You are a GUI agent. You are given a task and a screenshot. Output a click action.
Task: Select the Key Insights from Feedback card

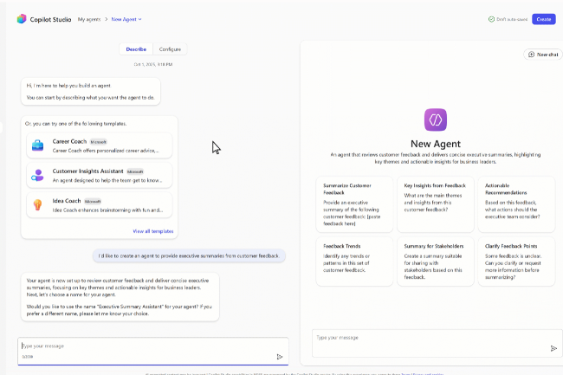[435, 204]
